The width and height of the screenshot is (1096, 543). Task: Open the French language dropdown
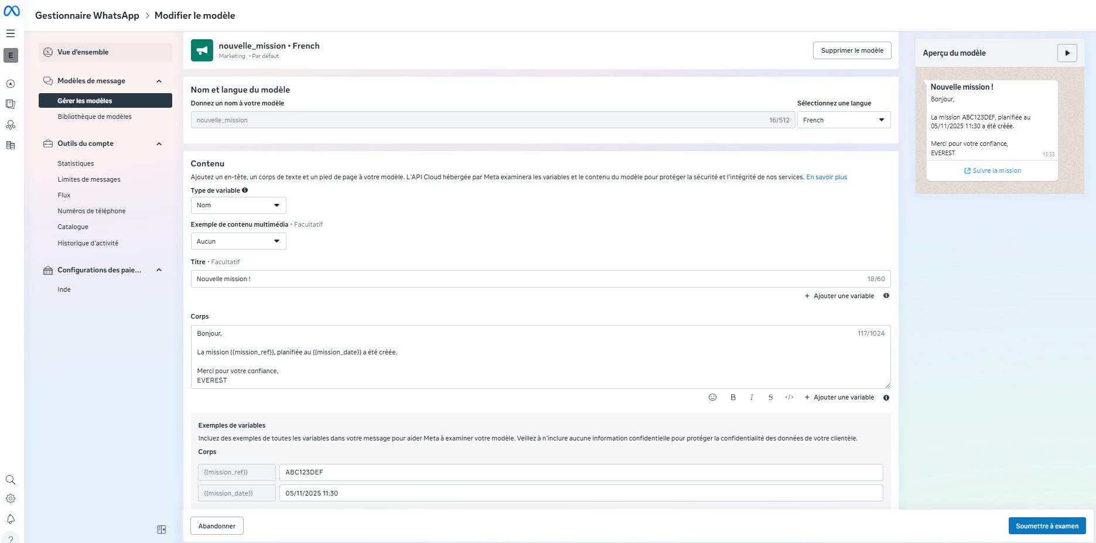pyautogui.click(x=844, y=120)
